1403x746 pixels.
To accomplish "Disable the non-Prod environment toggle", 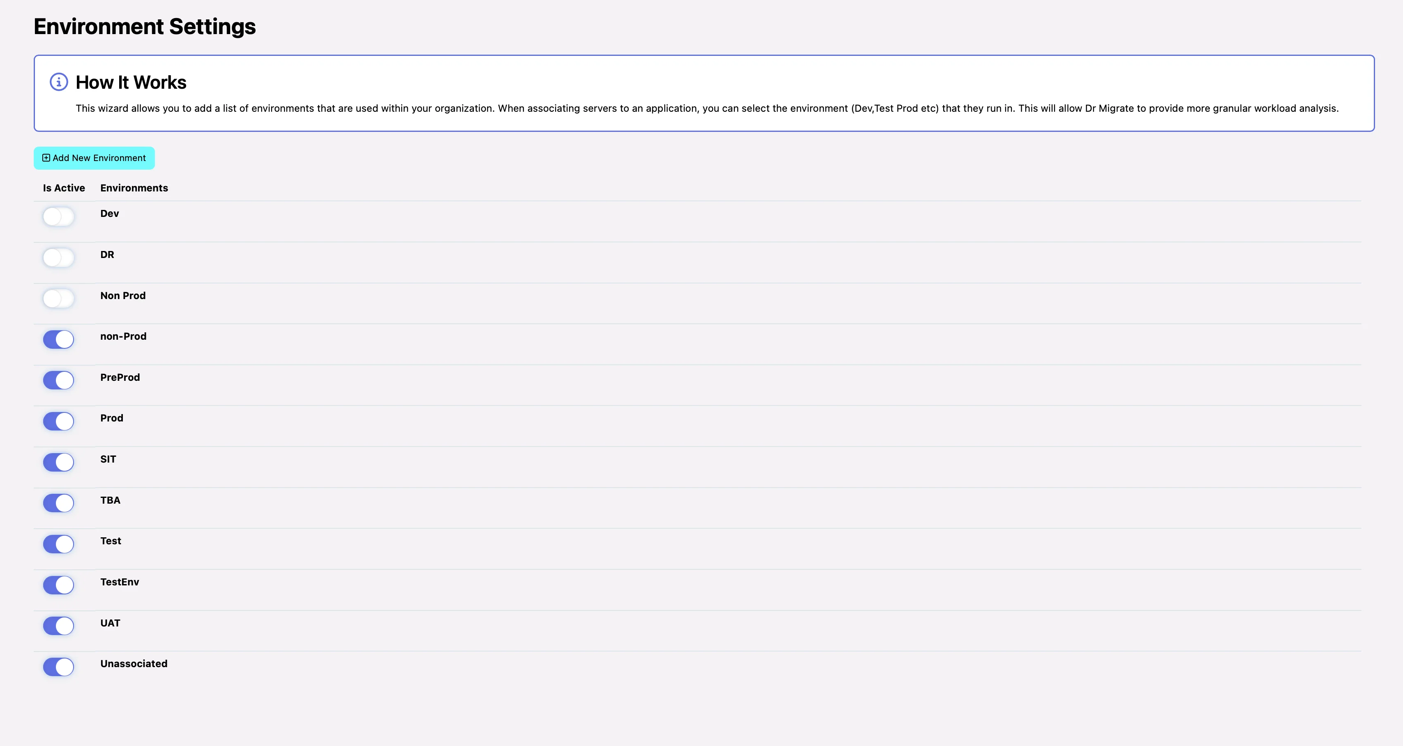I will 58,339.
